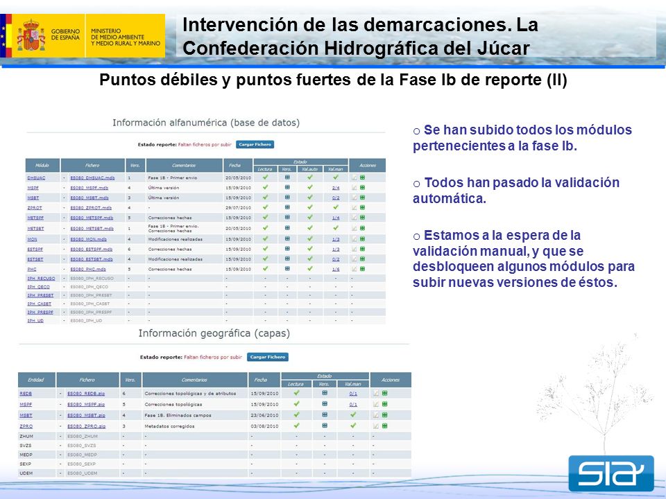Image resolution: width=666 pixels, height=499 pixels.
Task: Click the green action icon in METSBT row
Action: [x=362, y=228]
